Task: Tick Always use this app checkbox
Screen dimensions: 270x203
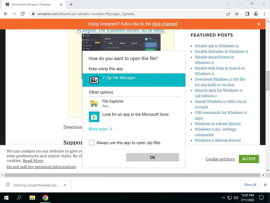Action: [x=91, y=142]
